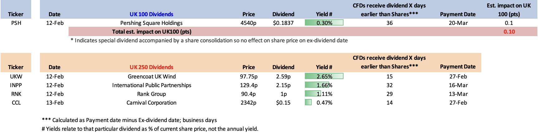Click the Greencoat UK Wind 2.65% yield bar
This screenshot has width=538, height=137.
point(324,76)
